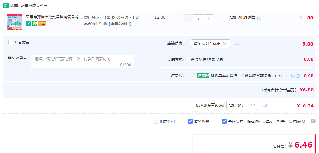
Task: Check the 开具发票 invoice checkbox
Action: coord(11,42)
